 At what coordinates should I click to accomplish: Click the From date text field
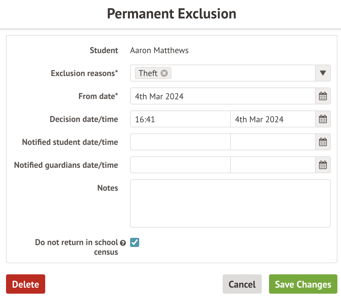click(x=223, y=96)
